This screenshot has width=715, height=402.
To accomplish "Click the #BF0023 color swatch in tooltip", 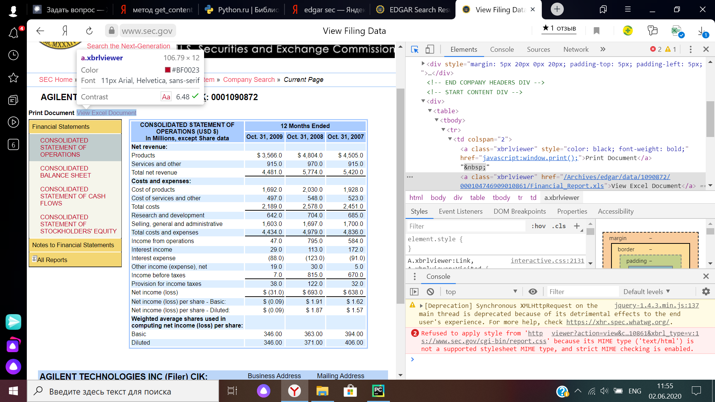I will (168, 70).
